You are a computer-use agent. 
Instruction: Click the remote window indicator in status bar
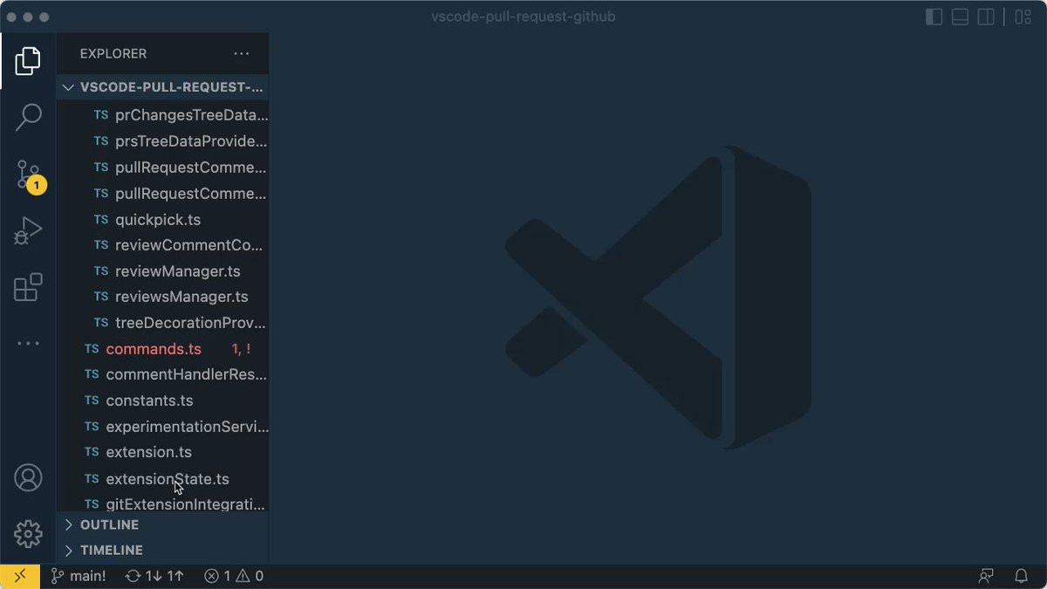19,576
